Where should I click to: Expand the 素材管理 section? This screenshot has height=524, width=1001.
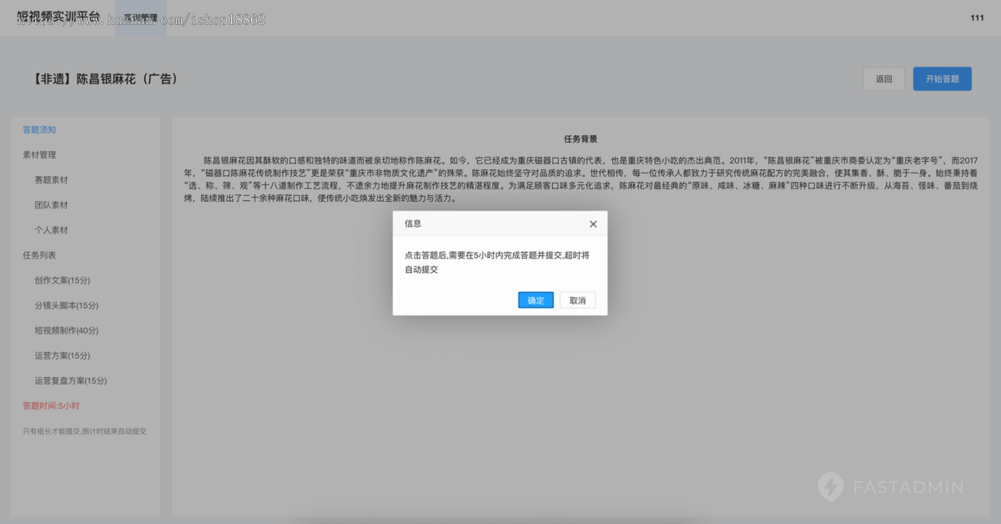[x=39, y=154]
